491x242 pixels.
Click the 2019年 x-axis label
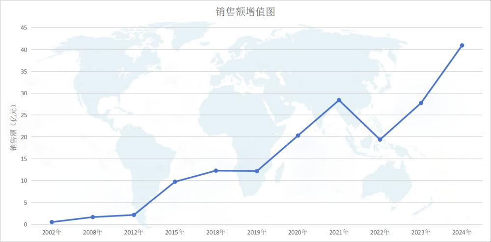click(x=257, y=232)
